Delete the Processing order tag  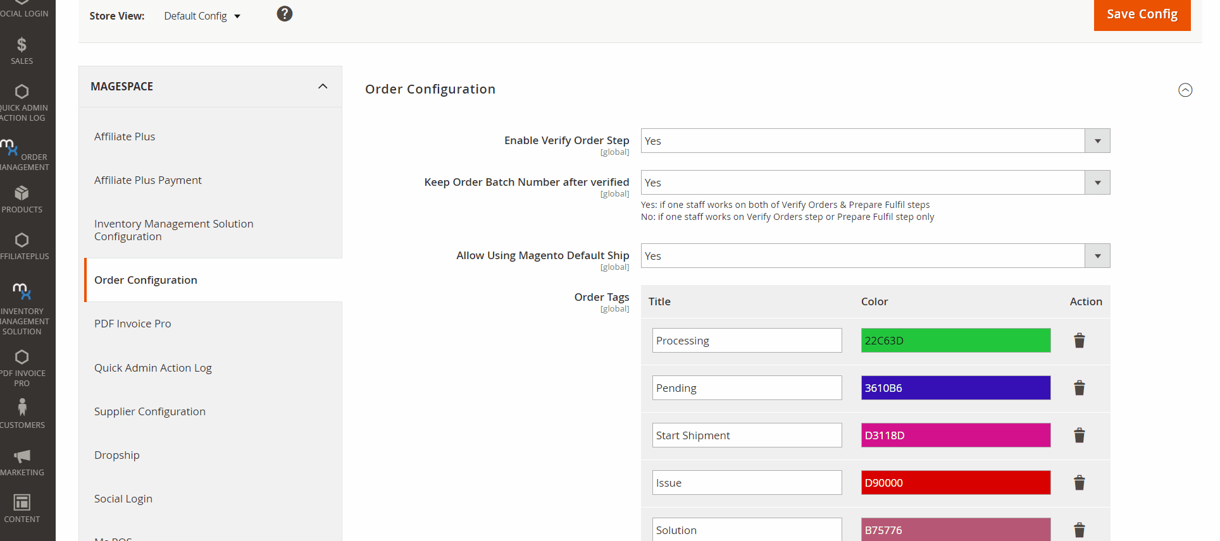(1080, 341)
